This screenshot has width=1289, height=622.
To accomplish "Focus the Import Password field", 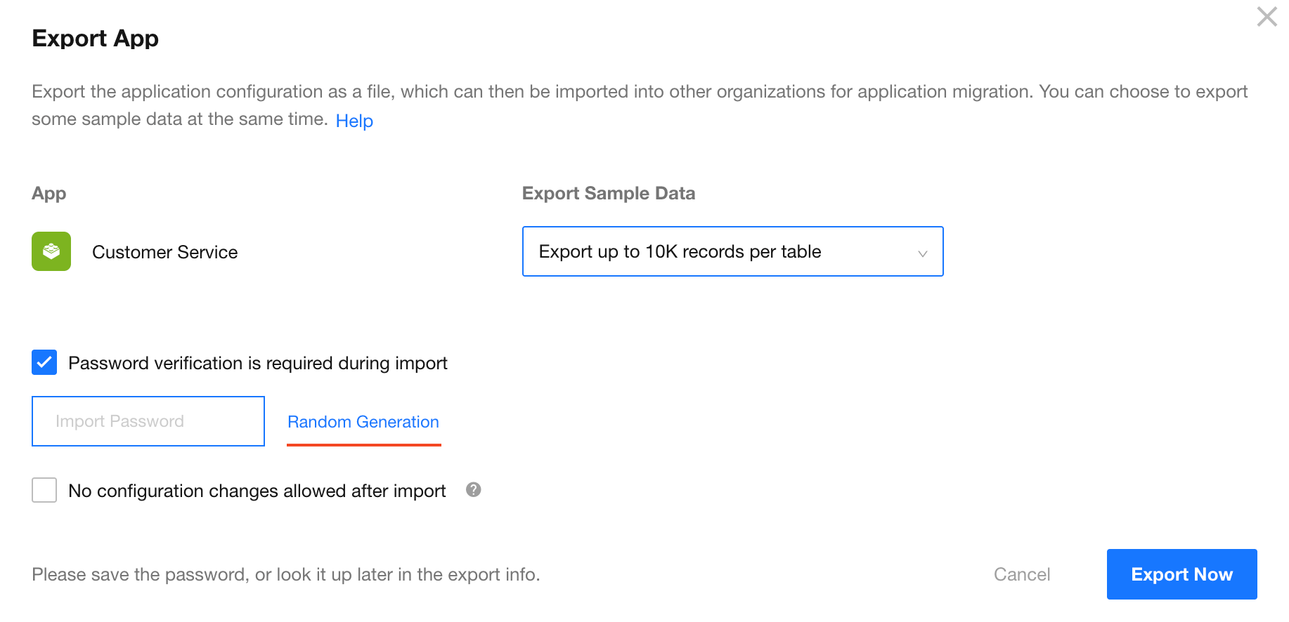I will tap(148, 421).
